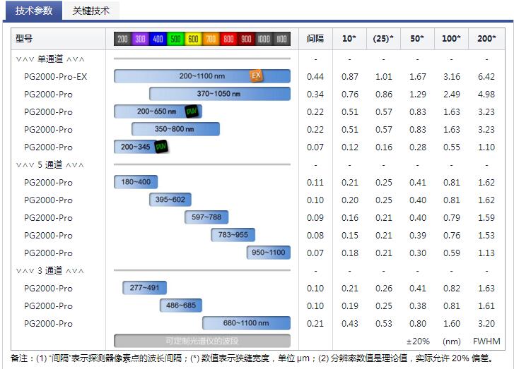Screen dimensions: 514x369
Task: Click the green badge on 200~345 bar
Action: click(161, 147)
